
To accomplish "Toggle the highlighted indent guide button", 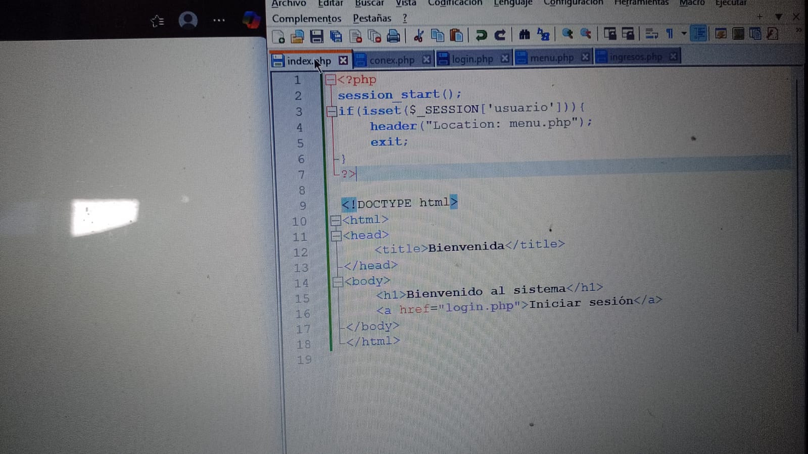I will point(699,34).
